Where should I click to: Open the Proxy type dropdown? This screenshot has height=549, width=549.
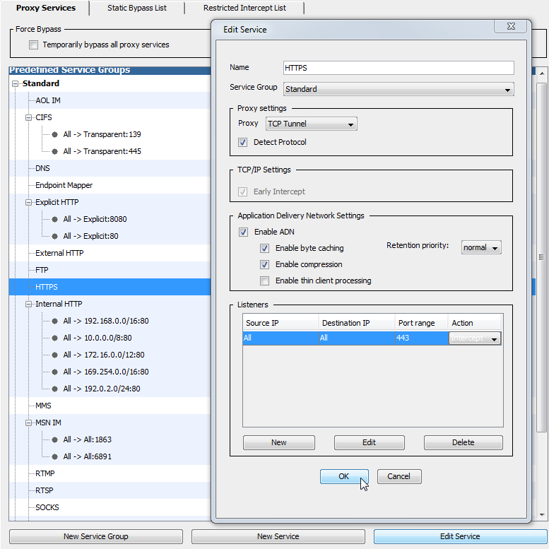312,124
